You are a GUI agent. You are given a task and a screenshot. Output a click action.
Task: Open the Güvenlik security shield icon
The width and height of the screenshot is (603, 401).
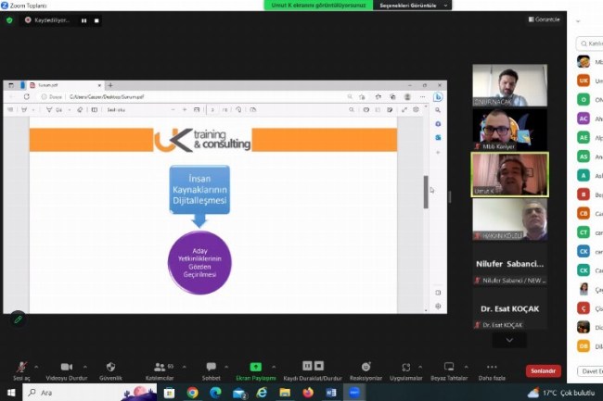(111, 367)
